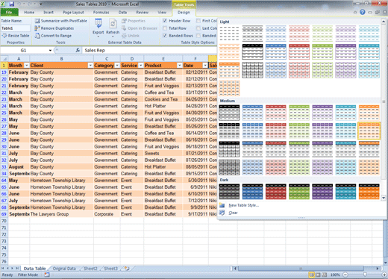Viewport: 388px width, 279px height.
Task: Click the New Table Style icon
Action: click(222, 205)
